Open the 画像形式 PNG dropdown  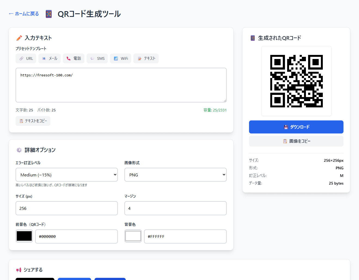pyautogui.click(x=176, y=175)
